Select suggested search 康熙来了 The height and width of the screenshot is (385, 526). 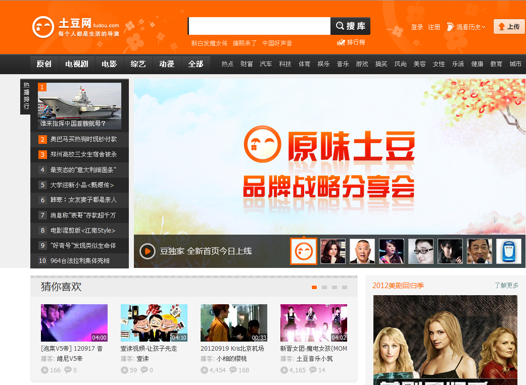click(x=245, y=43)
